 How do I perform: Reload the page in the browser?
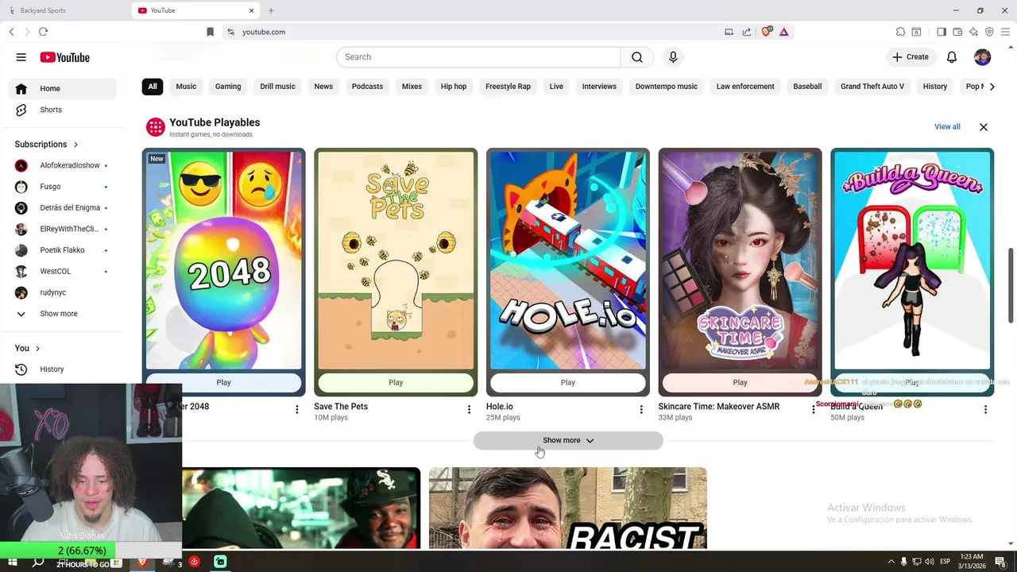(43, 32)
